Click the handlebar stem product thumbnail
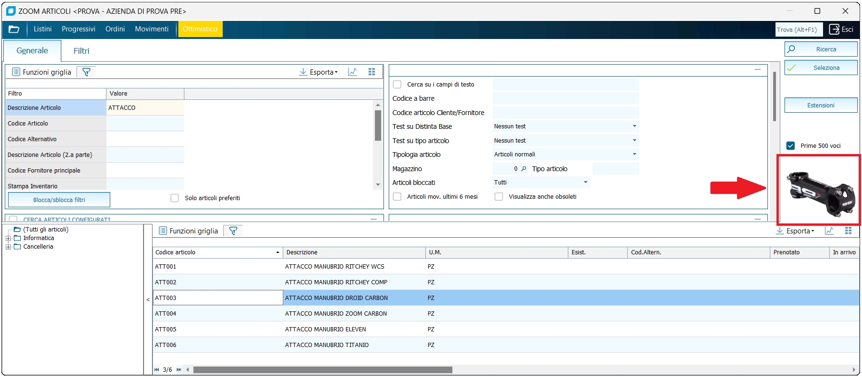This screenshot has height=377, width=862. [x=819, y=191]
